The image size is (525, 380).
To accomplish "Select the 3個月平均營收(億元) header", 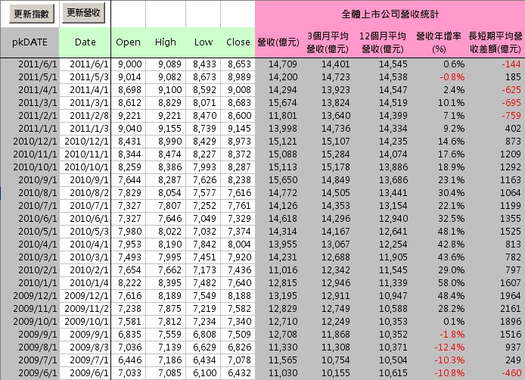I will click(328, 42).
